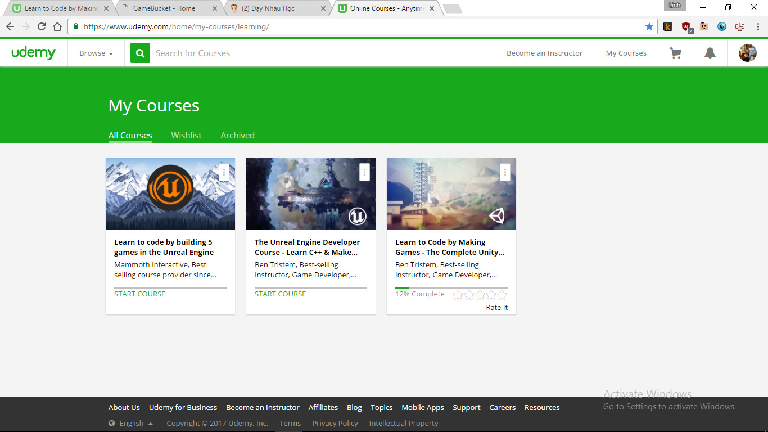The width and height of the screenshot is (768, 432).
Task: Click Become an Instructor in footer
Action: pos(263,407)
